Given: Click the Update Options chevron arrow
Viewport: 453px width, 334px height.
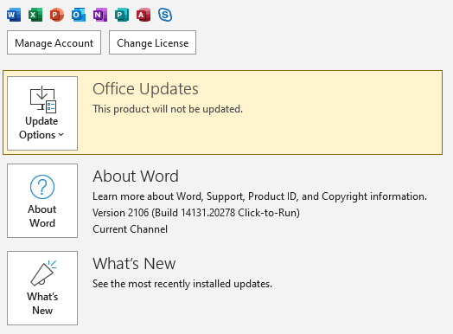Looking at the screenshot, I should [61, 135].
